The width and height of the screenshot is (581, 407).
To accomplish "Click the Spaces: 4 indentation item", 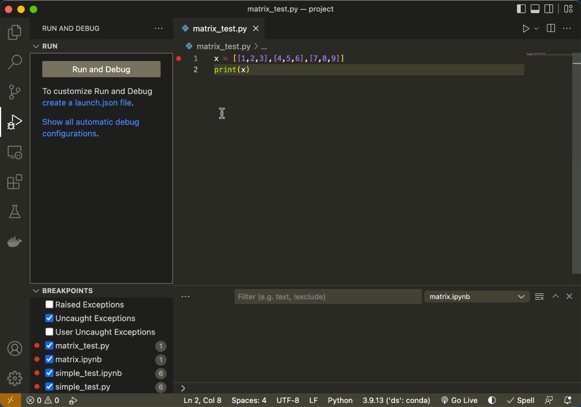I will (249, 400).
